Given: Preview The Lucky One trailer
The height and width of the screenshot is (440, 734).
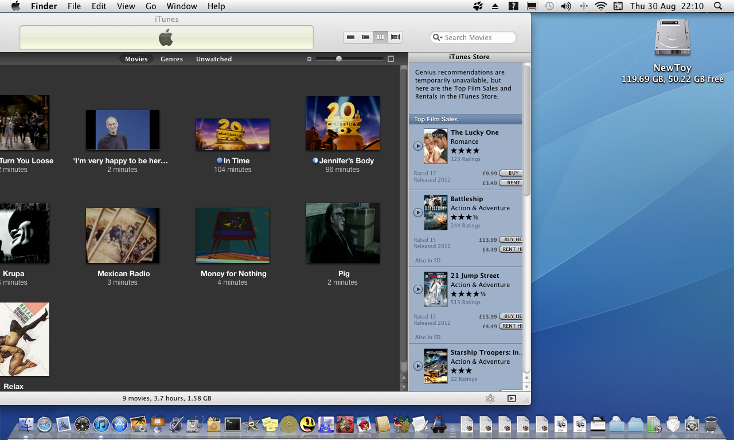Looking at the screenshot, I should click(x=418, y=146).
